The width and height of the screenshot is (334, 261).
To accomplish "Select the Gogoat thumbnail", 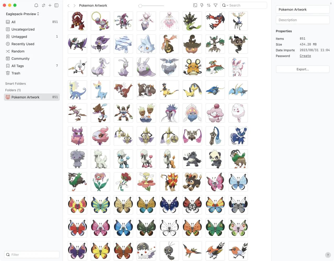I will pos(238,159).
